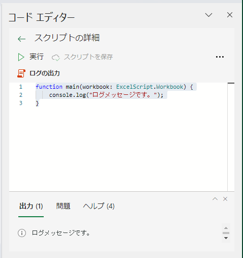Click code line number 3
Viewport: 243px width, 258px height.
pos(21,103)
